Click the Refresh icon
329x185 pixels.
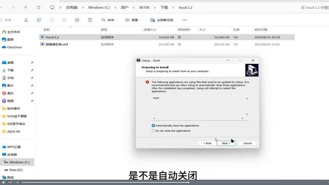point(39,8)
